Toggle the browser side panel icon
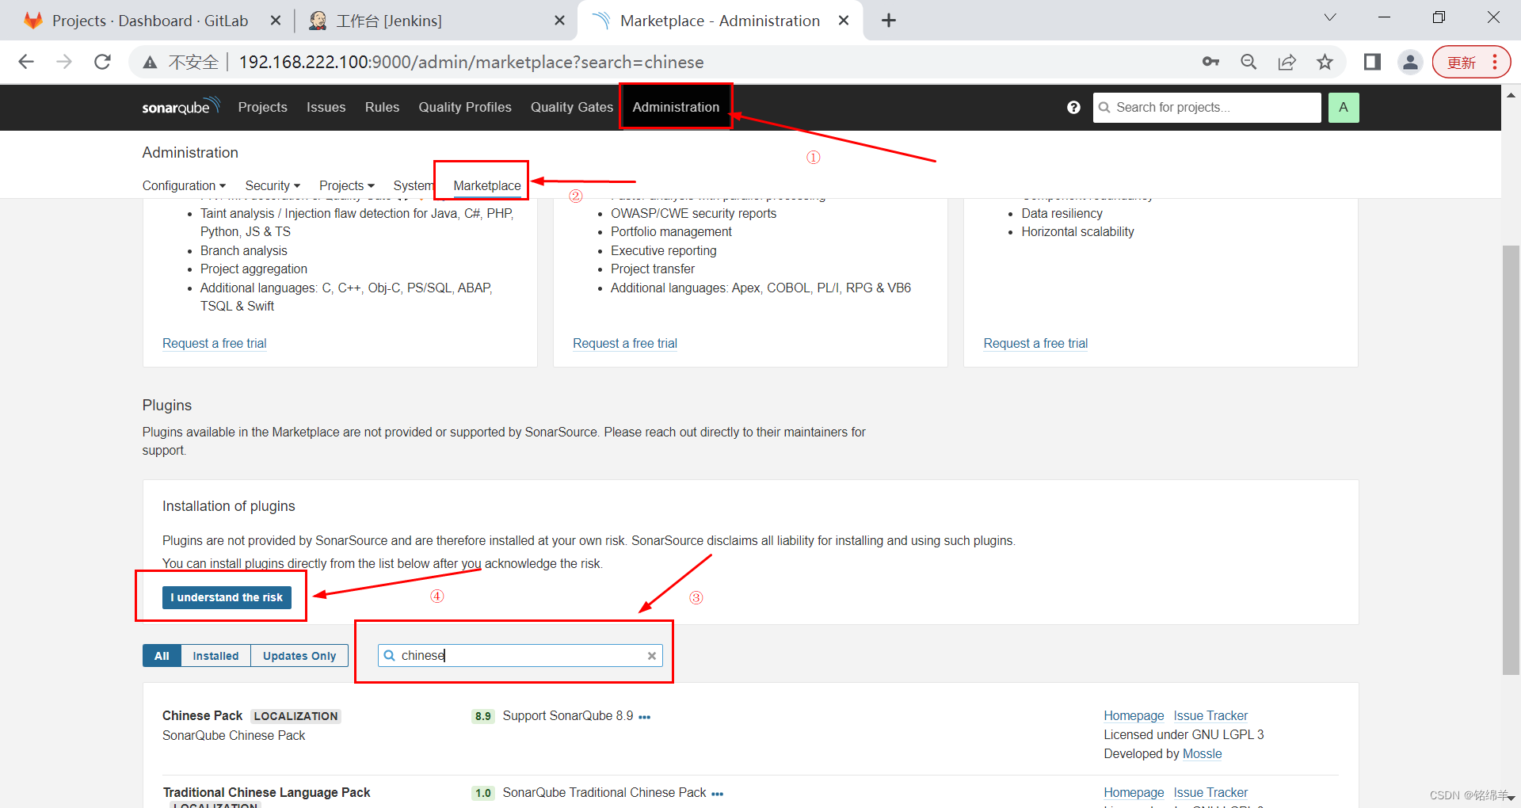 [x=1372, y=62]
